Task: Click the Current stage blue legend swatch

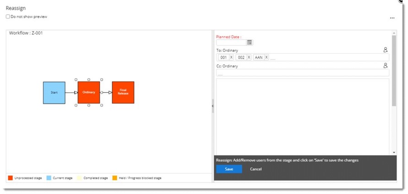Action: tap(49, 178)
